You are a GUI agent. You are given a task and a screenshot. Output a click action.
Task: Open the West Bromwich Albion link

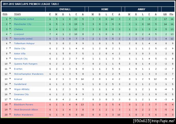[26, 110]
